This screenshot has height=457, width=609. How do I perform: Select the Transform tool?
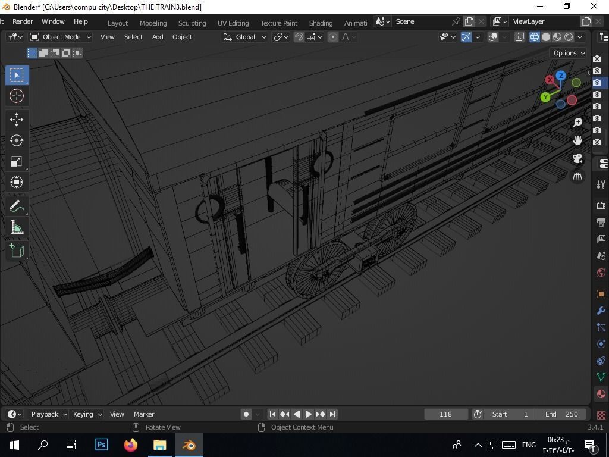pyautogui.click(x=17, y=182)
